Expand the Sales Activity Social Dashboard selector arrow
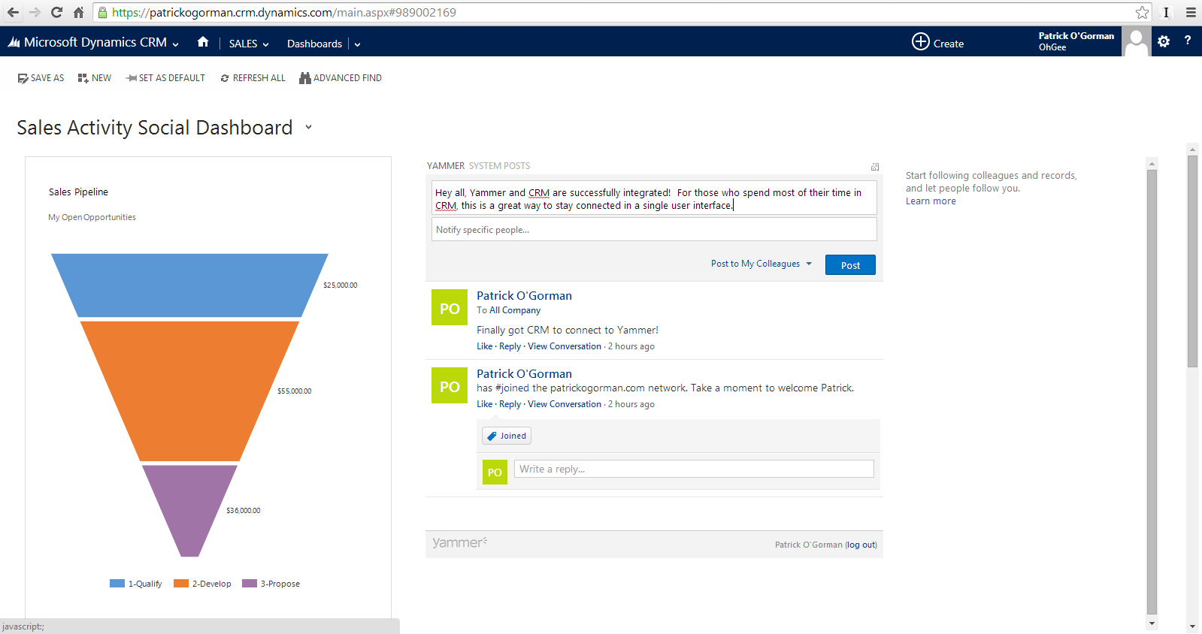The image size is (1202, 634). pyautogui.click(x=308, y=127)
